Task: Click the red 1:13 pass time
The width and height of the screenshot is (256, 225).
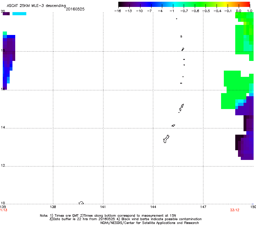Action: 3,210
